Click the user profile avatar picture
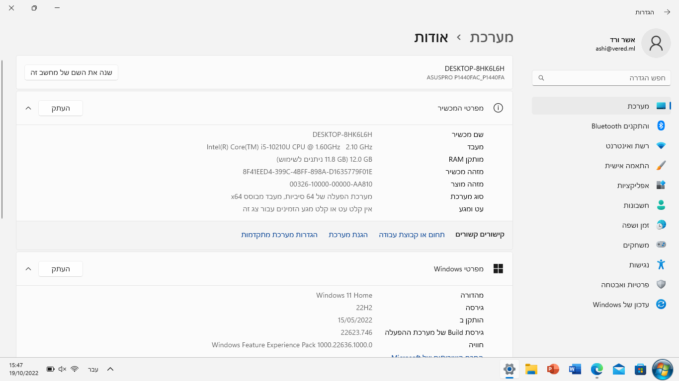The width and height of the screenshot is (679, 381). (x=656, y=43)
